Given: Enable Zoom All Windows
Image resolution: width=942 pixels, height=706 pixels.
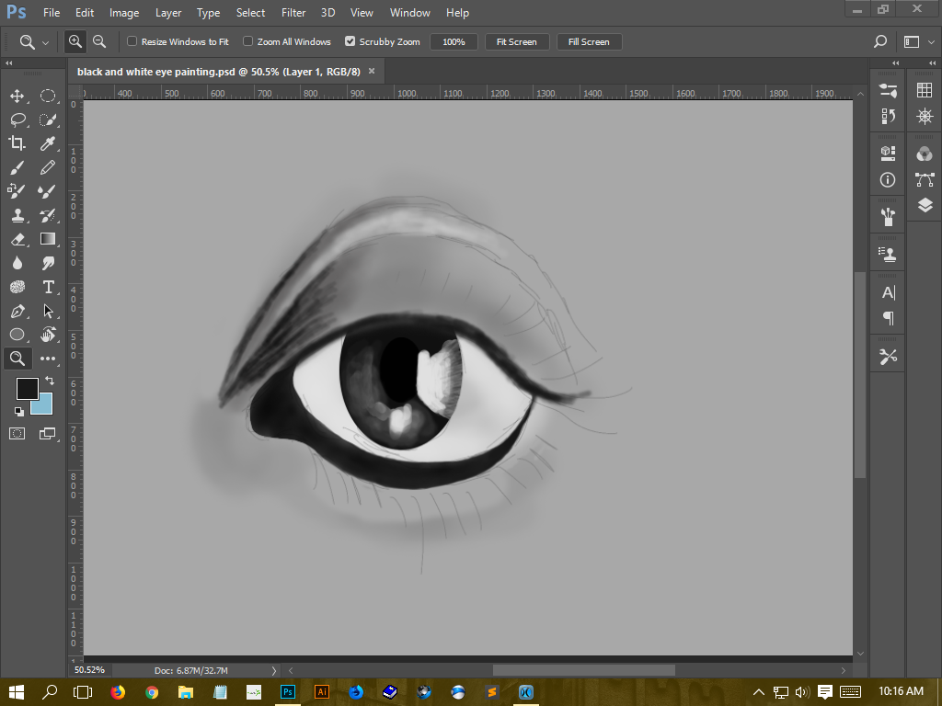Looking at the screenshot, I should [247, 41].
